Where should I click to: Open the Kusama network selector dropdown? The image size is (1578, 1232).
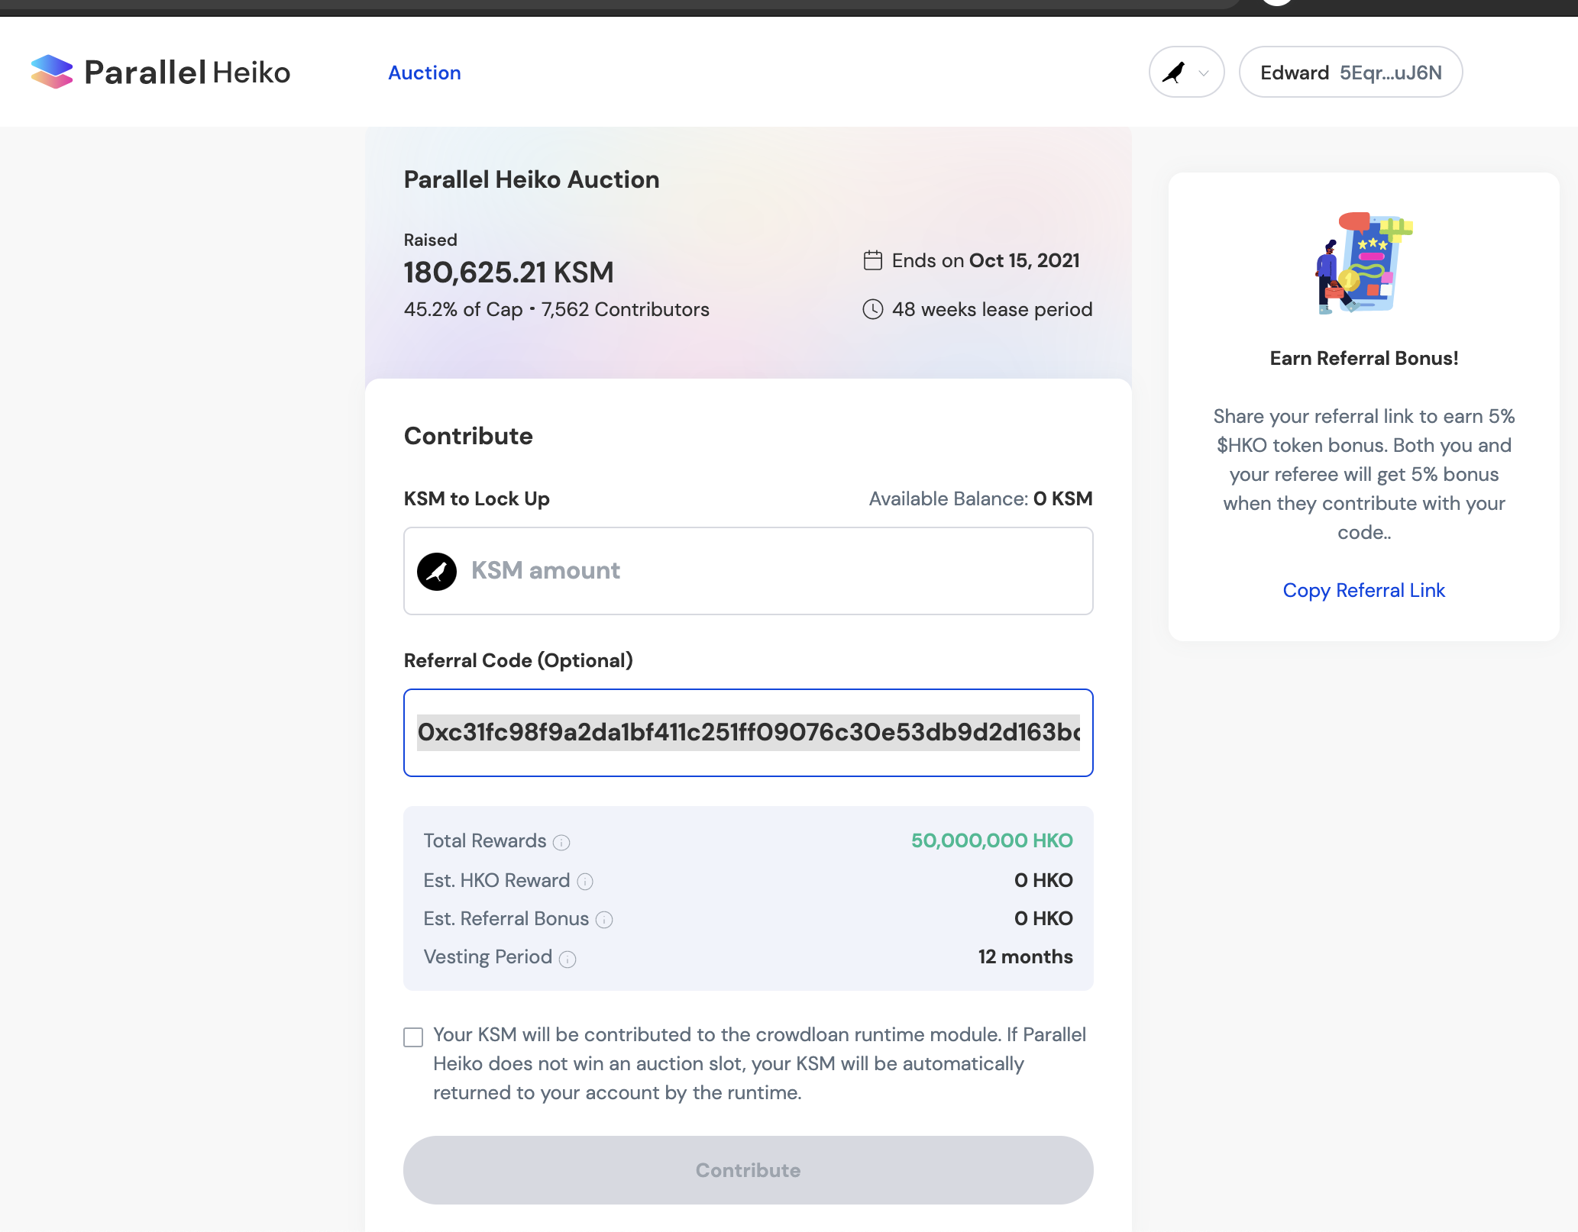(1186, 73)
